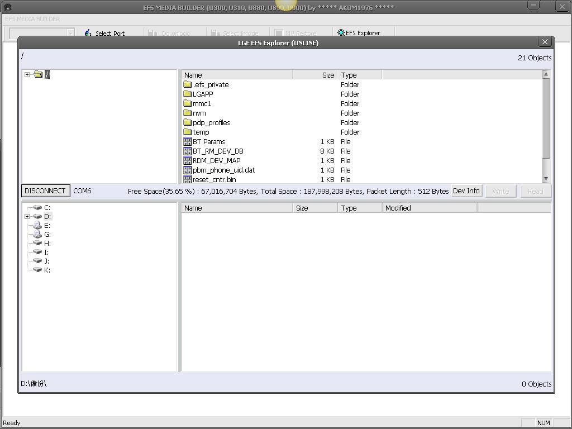
Task: Select the I: drive icon
Action: [37, 252]
